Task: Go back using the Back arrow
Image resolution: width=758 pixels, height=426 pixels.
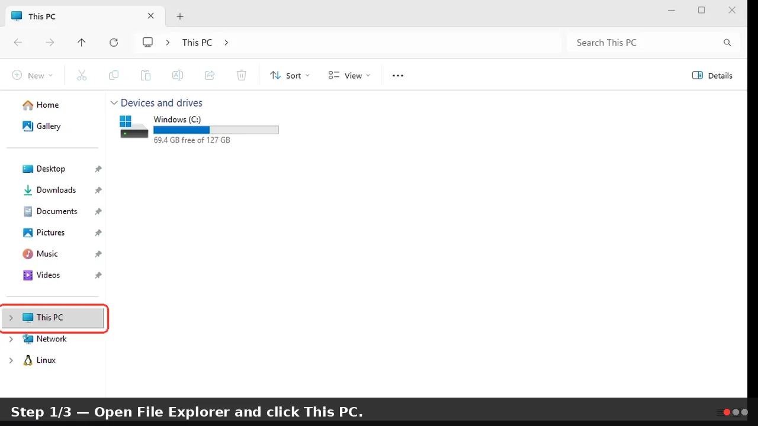Action: pyautogui.click(x=18, y=43)
